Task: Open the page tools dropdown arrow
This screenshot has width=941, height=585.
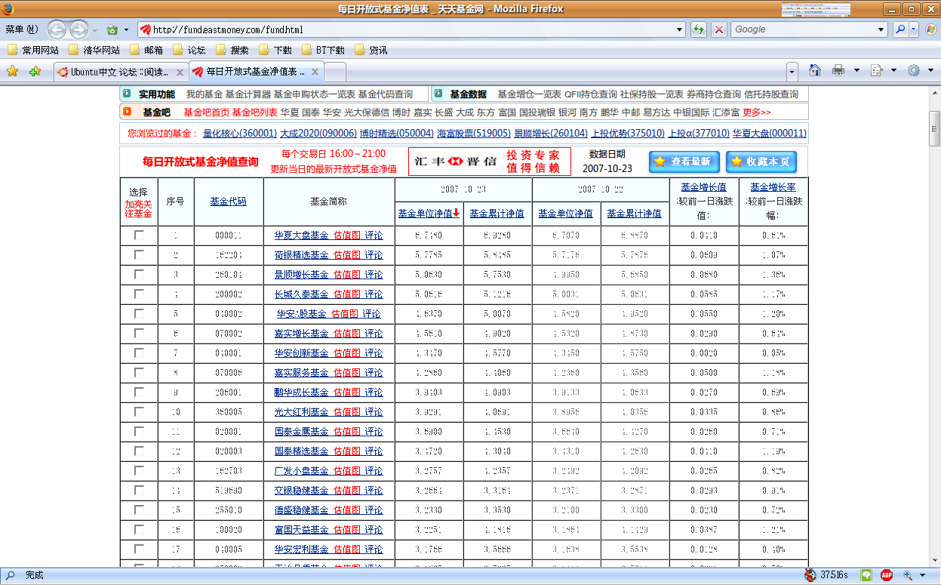Action: coord(894,71)
